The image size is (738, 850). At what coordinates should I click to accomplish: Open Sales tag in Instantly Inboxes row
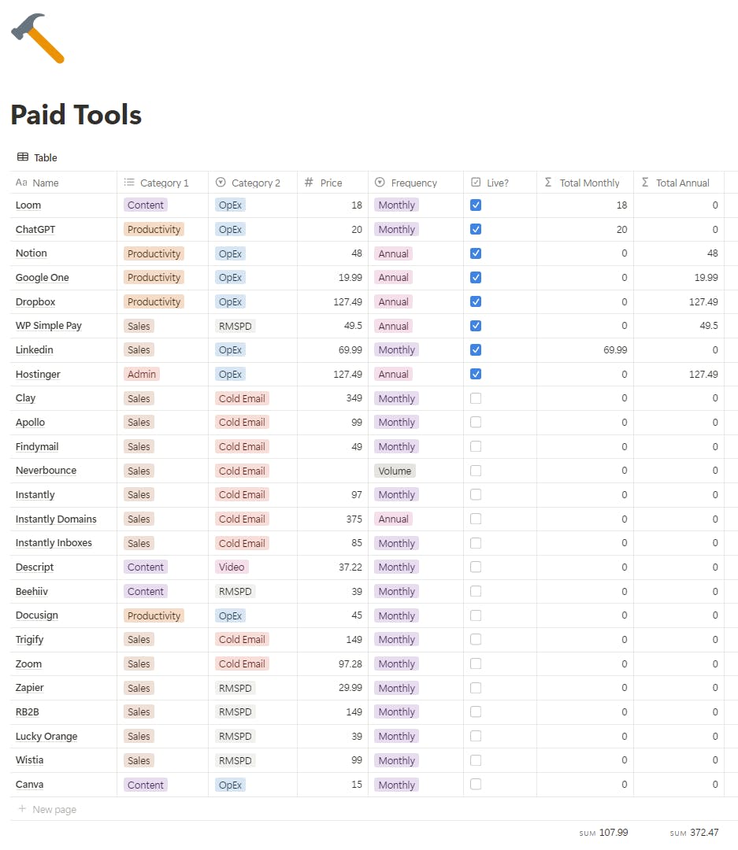pyautogui.click(x=139, y=543)
